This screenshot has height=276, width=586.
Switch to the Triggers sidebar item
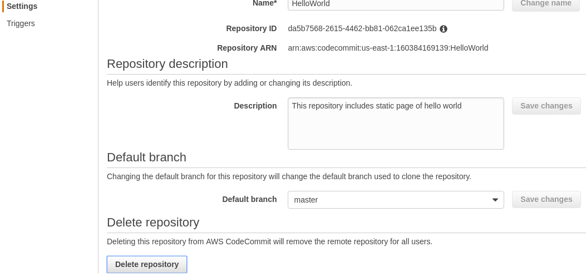click(x=21, y=23)
